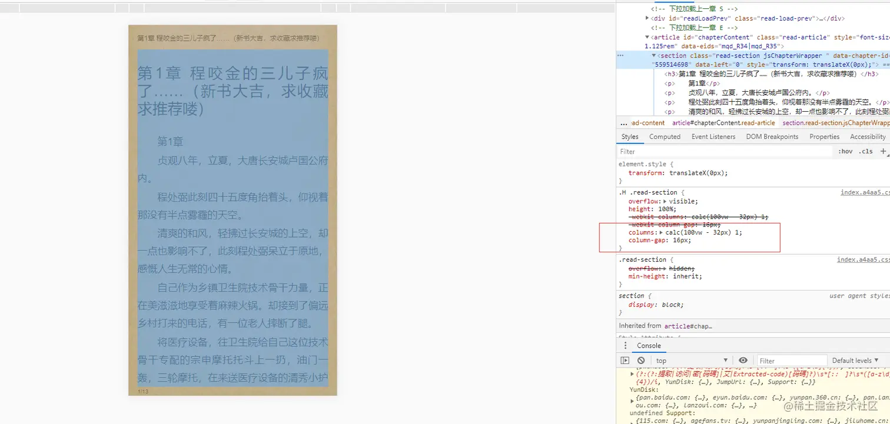890x424 pixels.
Task: Toggle the .cls class editor
Action: coord(866,151)
